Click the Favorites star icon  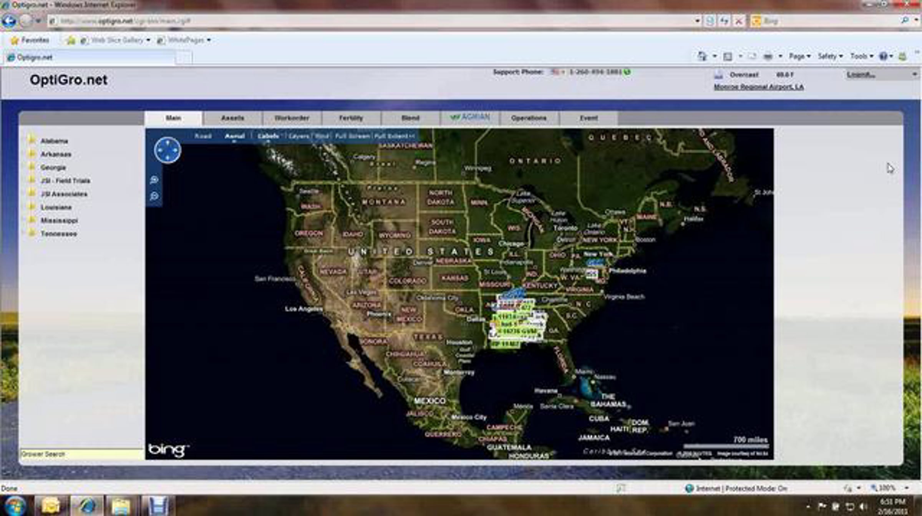[15, 40]
